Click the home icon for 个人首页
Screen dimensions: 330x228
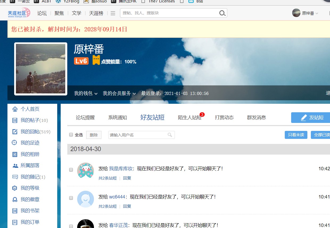15,109
